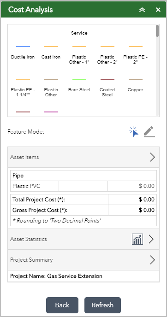Click the Back button
Image resolution: width=167 pixels, height=317 pixels.
62,305
